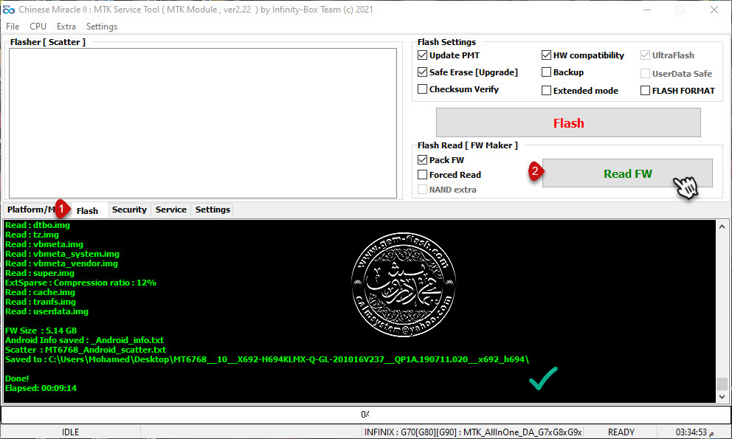Click the 'Read : vbmeta_vendor.img' log line
The height and width of the screenshot is (439, 732).
(61, 263)
